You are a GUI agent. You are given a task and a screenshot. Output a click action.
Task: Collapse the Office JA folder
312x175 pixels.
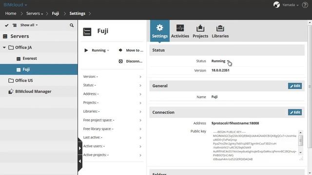(4, 48)
